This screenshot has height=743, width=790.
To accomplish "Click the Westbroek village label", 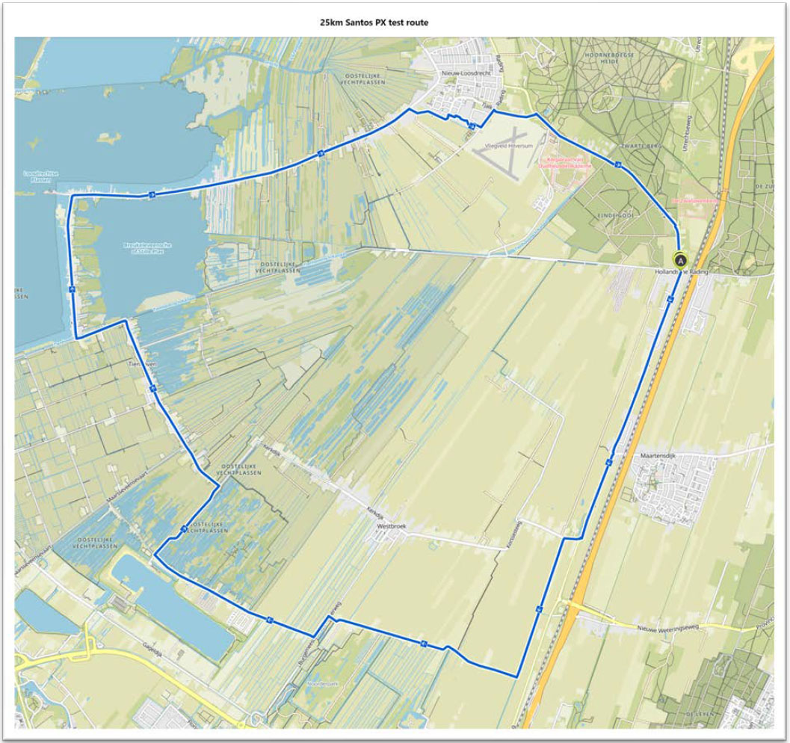I will pyautogui.click(x=392, y=526).
